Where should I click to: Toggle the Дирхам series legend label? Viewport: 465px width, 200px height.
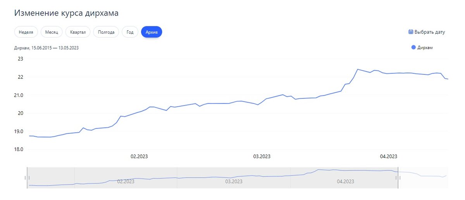tap(425, 47)
